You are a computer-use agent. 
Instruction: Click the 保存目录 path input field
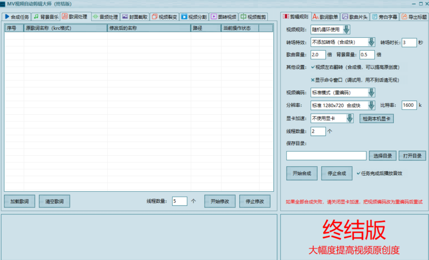coord(326,156)
